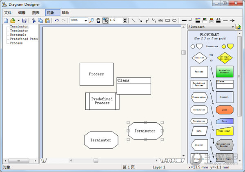Screen dimensions: 245x172
Task: Select Predefined Proc item in object tree
Action: (x=24, y=39)
